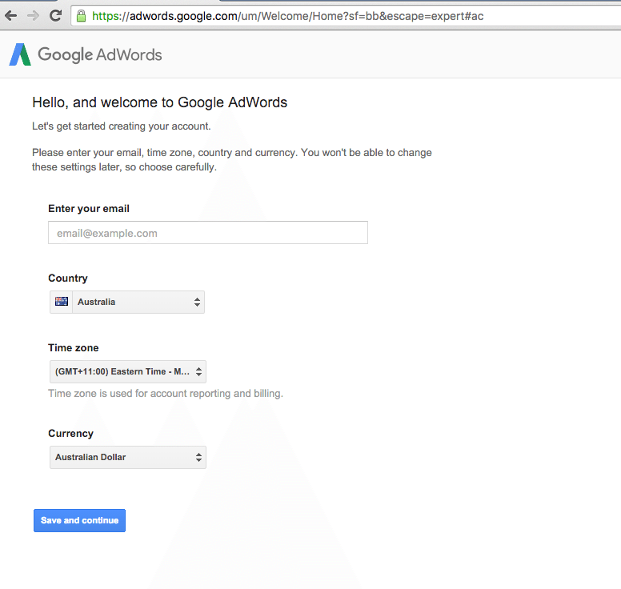The width and height of the screenshot is (621, 589).
Task: Click the 'Enter your email' label
Action: [89, 209]
